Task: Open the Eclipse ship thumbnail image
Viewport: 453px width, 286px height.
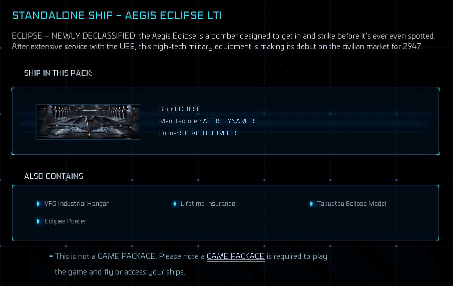Action: coord(88,122)
